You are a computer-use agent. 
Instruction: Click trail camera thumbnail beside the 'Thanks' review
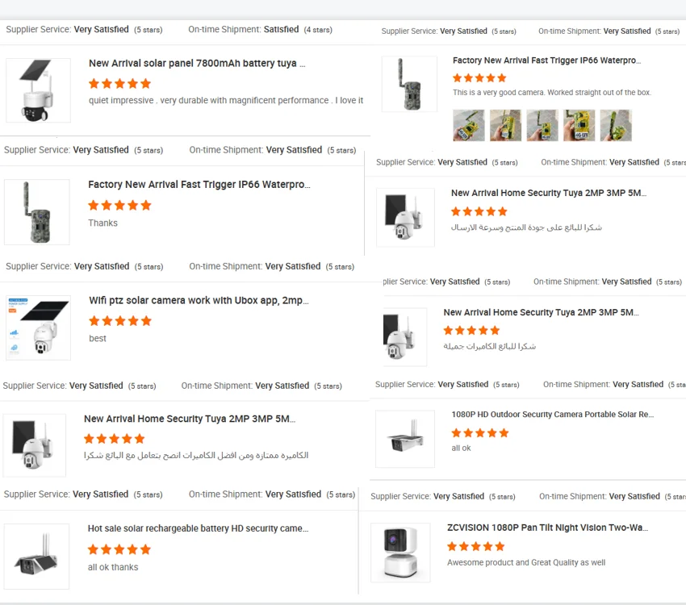(x=36, y=212)
